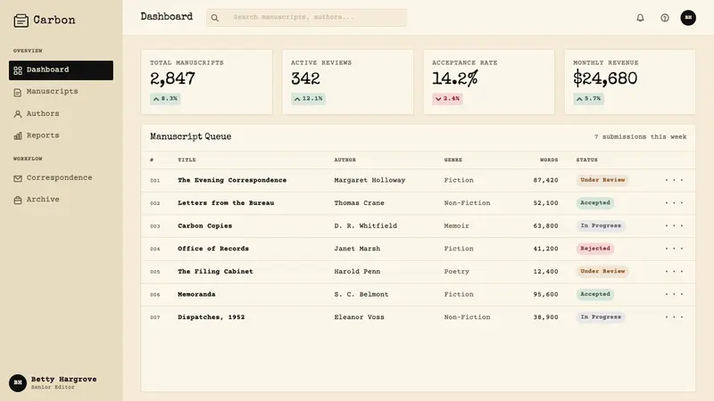Open row actions for Letters from the Bureau
Image resolution: width=714 pixels, height=401 pixels.
pyautogui.click(x=674, y=203)
